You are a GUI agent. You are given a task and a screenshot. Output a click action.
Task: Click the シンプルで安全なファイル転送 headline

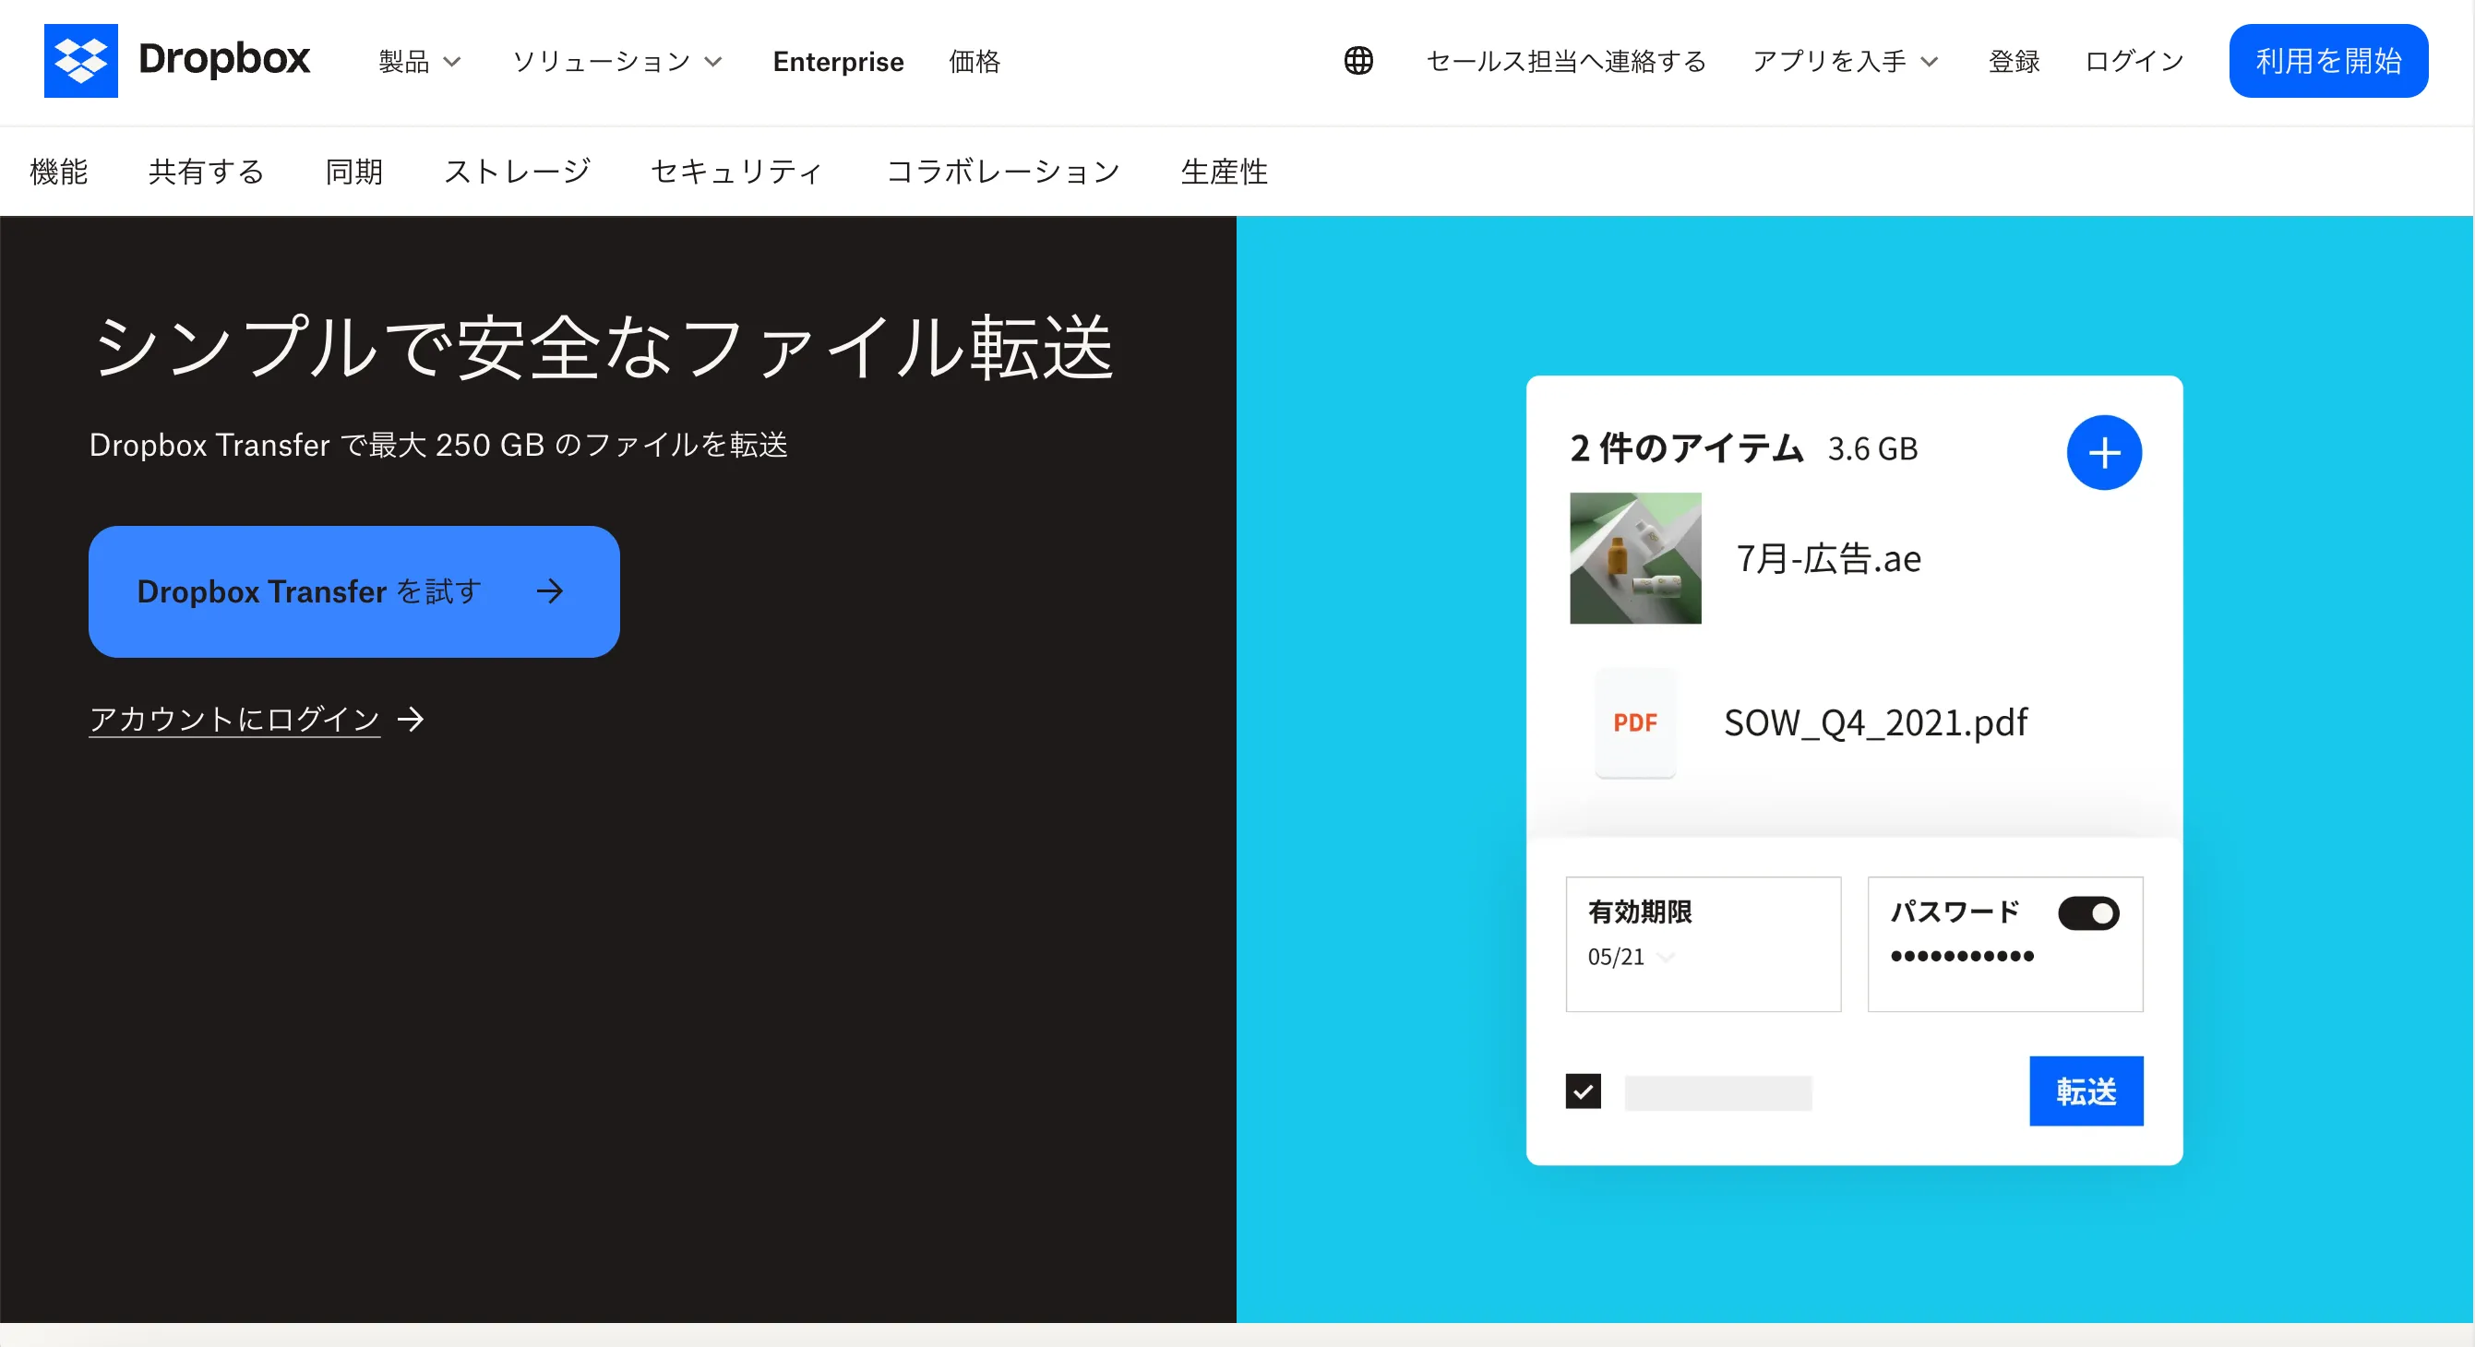coord(603,347)
